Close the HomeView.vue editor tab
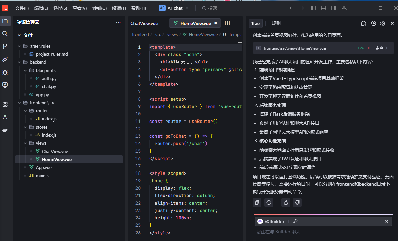 click(216, 23)
